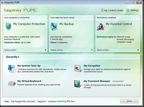Click 'Instant Messaging' restriction text
The height and width of the screenshot is (107, 144).
pyautogui.click(x=125, y=39)
